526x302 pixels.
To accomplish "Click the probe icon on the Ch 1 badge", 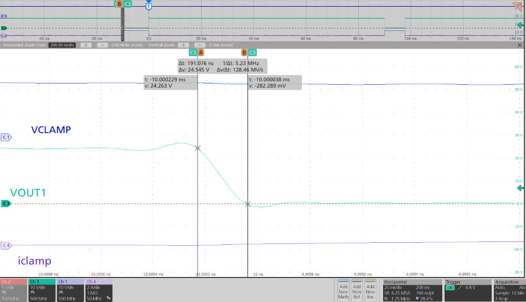I will click(61, 292).
